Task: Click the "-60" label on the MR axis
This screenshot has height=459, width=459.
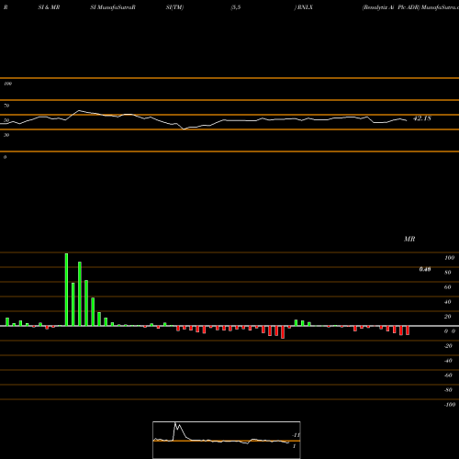Action: tap(448, 375)
